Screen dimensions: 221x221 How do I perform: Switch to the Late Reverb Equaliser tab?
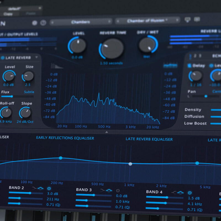(149, 139)
